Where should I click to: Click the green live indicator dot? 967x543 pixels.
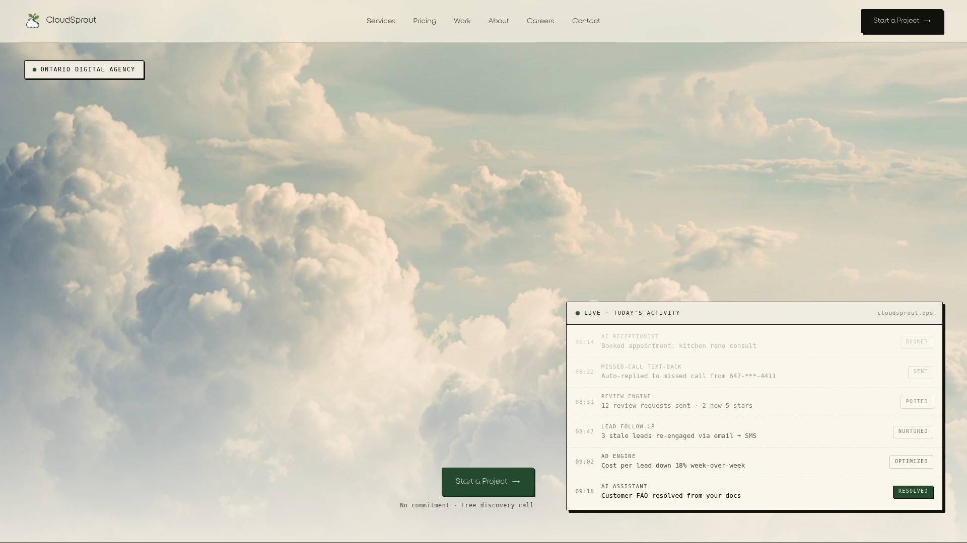[578, 313]
